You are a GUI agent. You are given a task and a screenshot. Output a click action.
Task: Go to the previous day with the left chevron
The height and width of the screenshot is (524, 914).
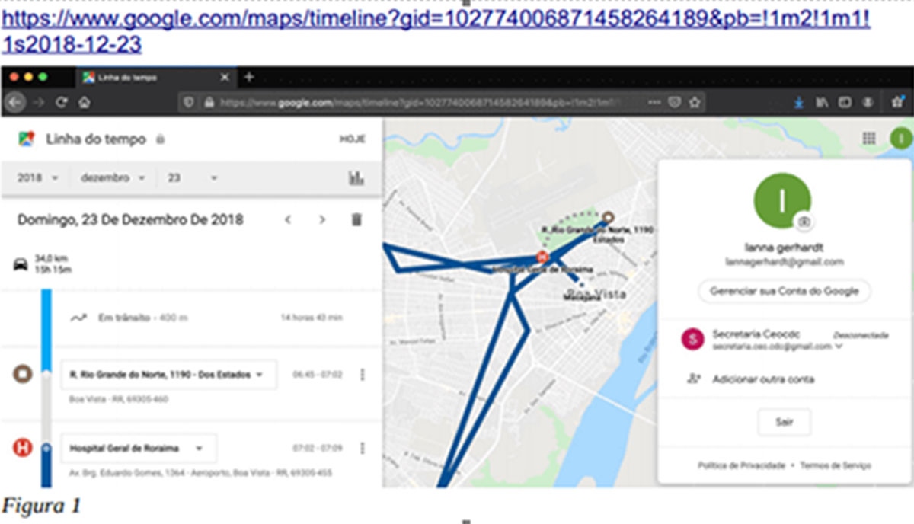tap(288, 220)
